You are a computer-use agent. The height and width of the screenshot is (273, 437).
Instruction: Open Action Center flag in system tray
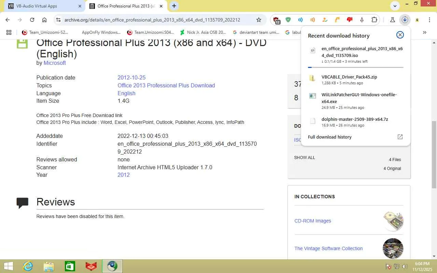pyautogui.click(x=389, y=267)
